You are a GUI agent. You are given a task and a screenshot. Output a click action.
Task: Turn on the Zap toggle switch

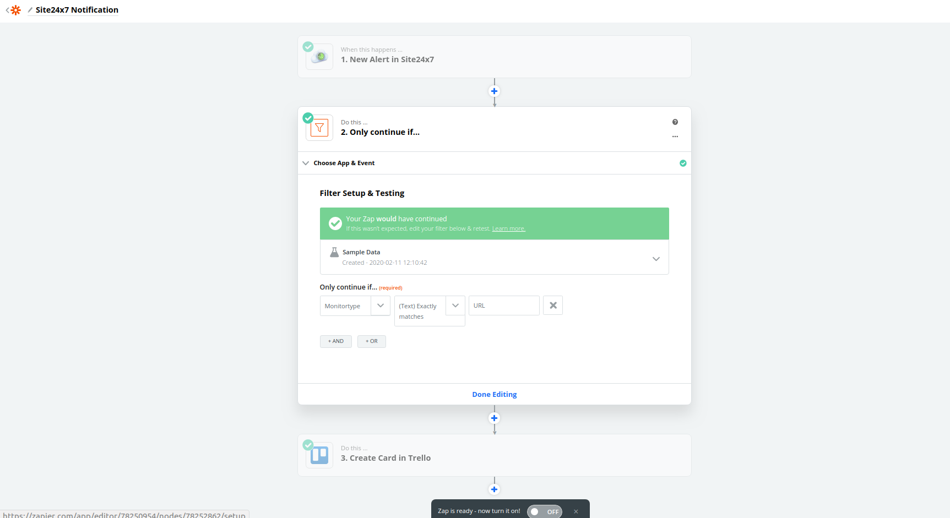click(544, 511)
